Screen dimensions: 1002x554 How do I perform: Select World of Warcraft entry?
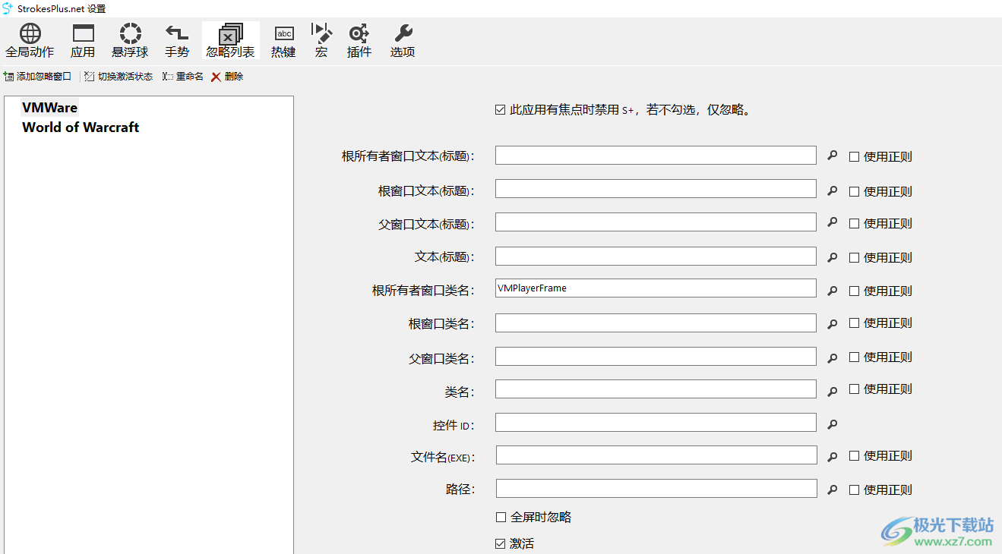pyautogui.click(x=81, y=127)
